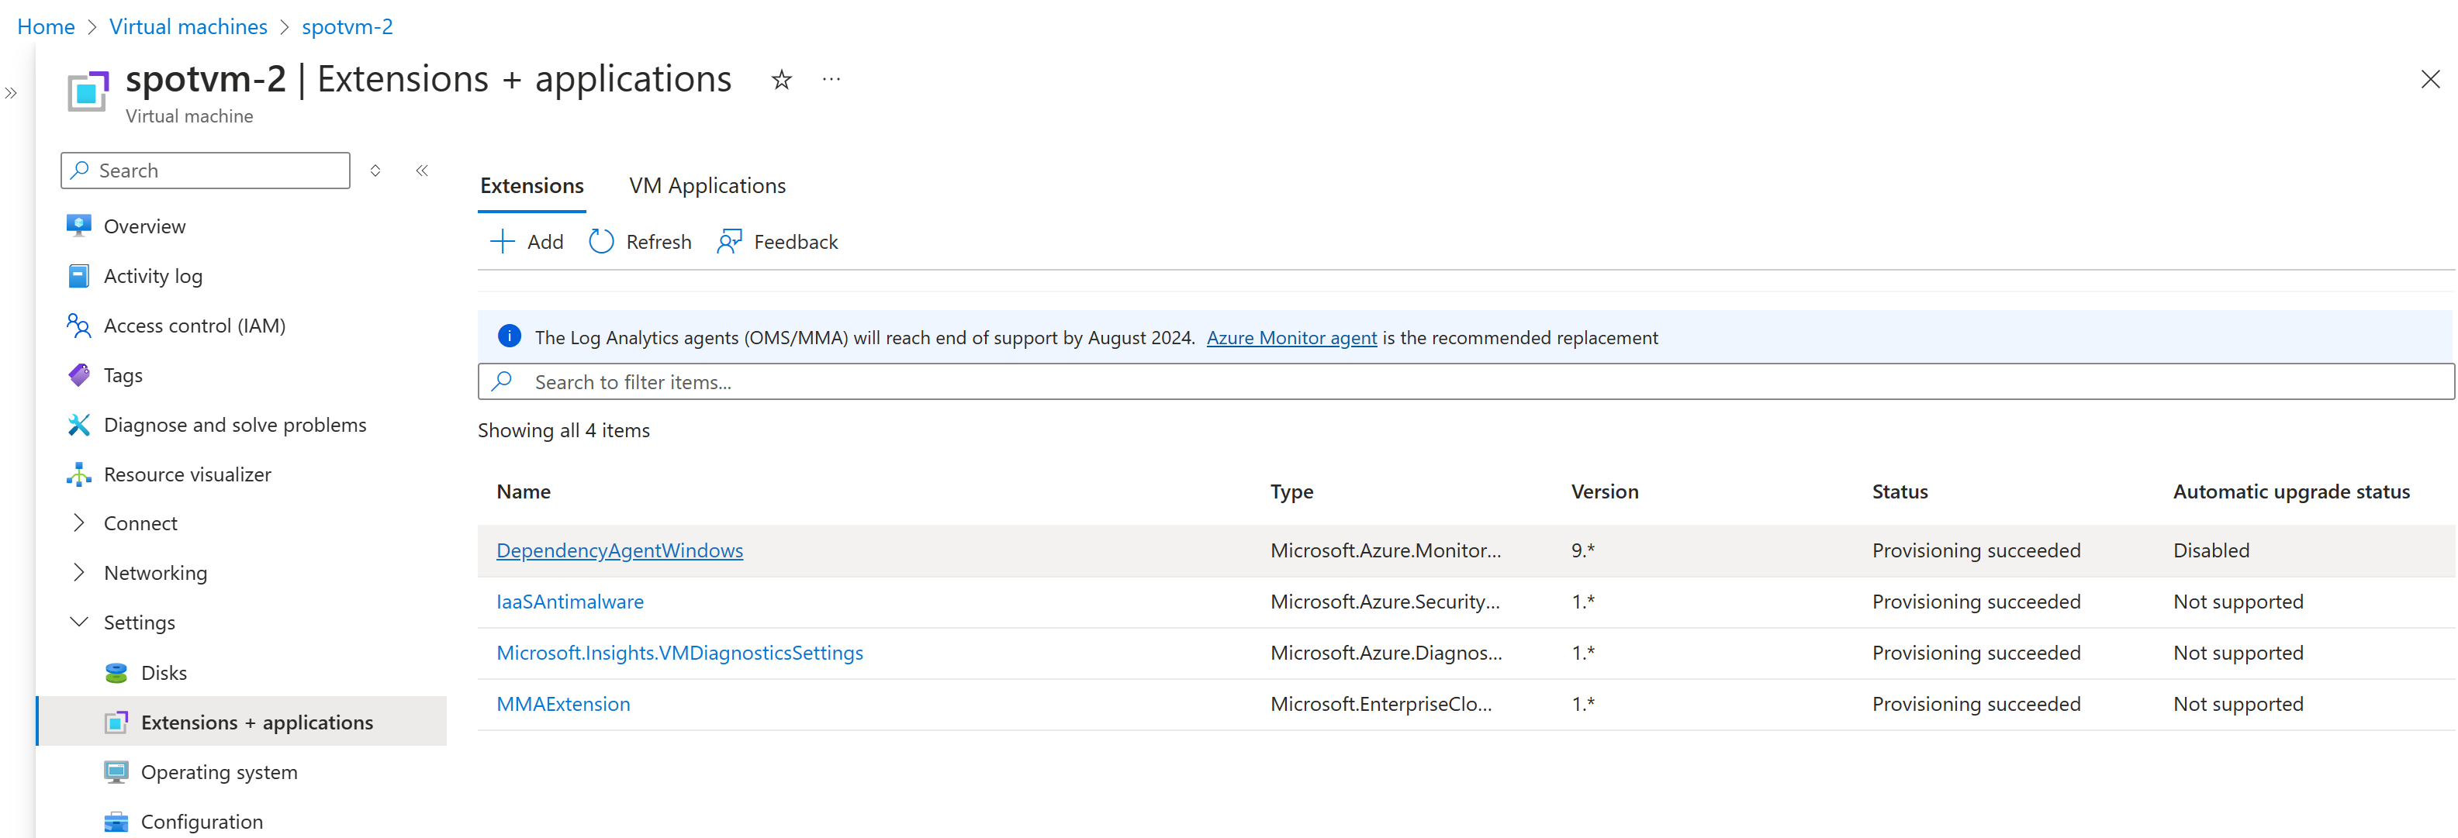Refresh the extensions list

pos(601,241)
